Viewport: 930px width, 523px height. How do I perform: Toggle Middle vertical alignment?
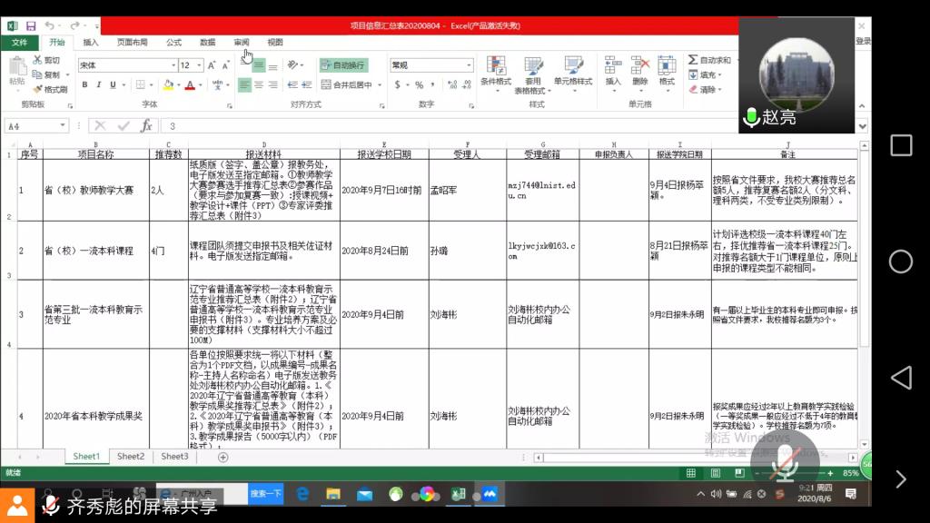click(x=259, y=65)
